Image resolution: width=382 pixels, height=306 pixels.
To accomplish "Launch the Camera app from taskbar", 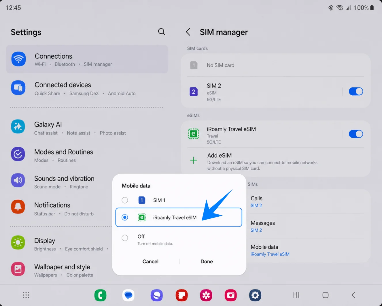I will point(231,295).
